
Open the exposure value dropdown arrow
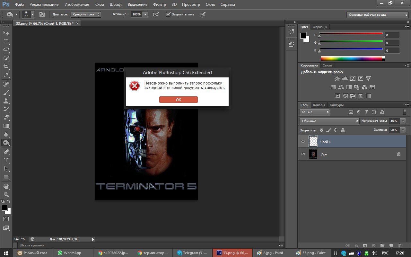145,14
